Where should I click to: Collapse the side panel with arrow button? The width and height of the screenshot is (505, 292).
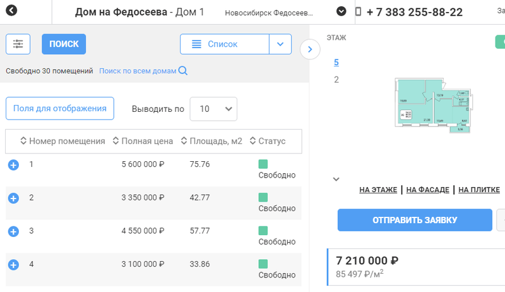click(310, 49)
